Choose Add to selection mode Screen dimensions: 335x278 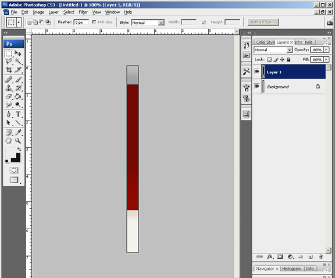[x=35, y=22]
